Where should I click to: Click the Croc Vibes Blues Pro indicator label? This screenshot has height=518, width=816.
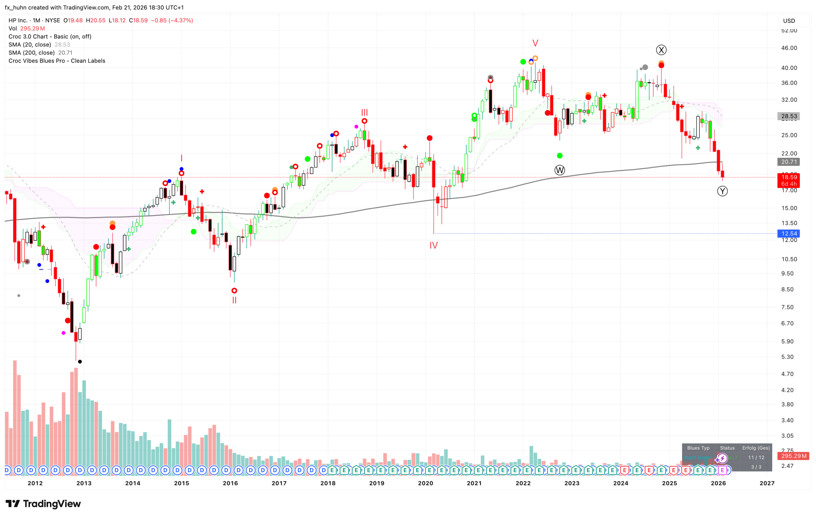56,61
